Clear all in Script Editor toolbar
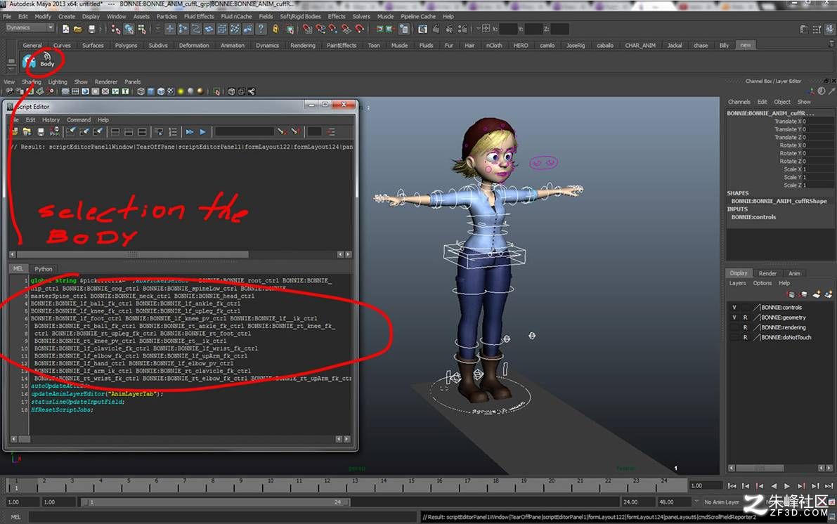The height and width of the screenshot is (524, 837). [98, 131]
